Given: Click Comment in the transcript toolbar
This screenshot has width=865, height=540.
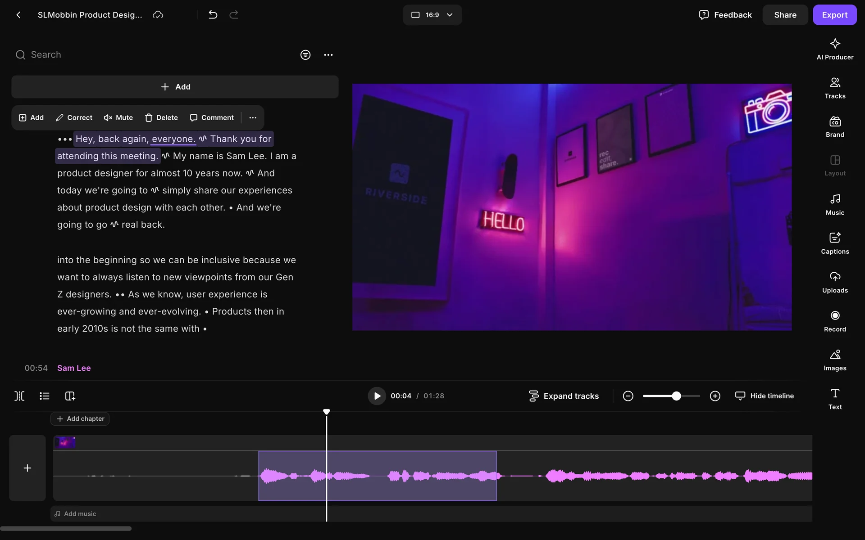Looking at the screenshot, I should pos(212,117).
